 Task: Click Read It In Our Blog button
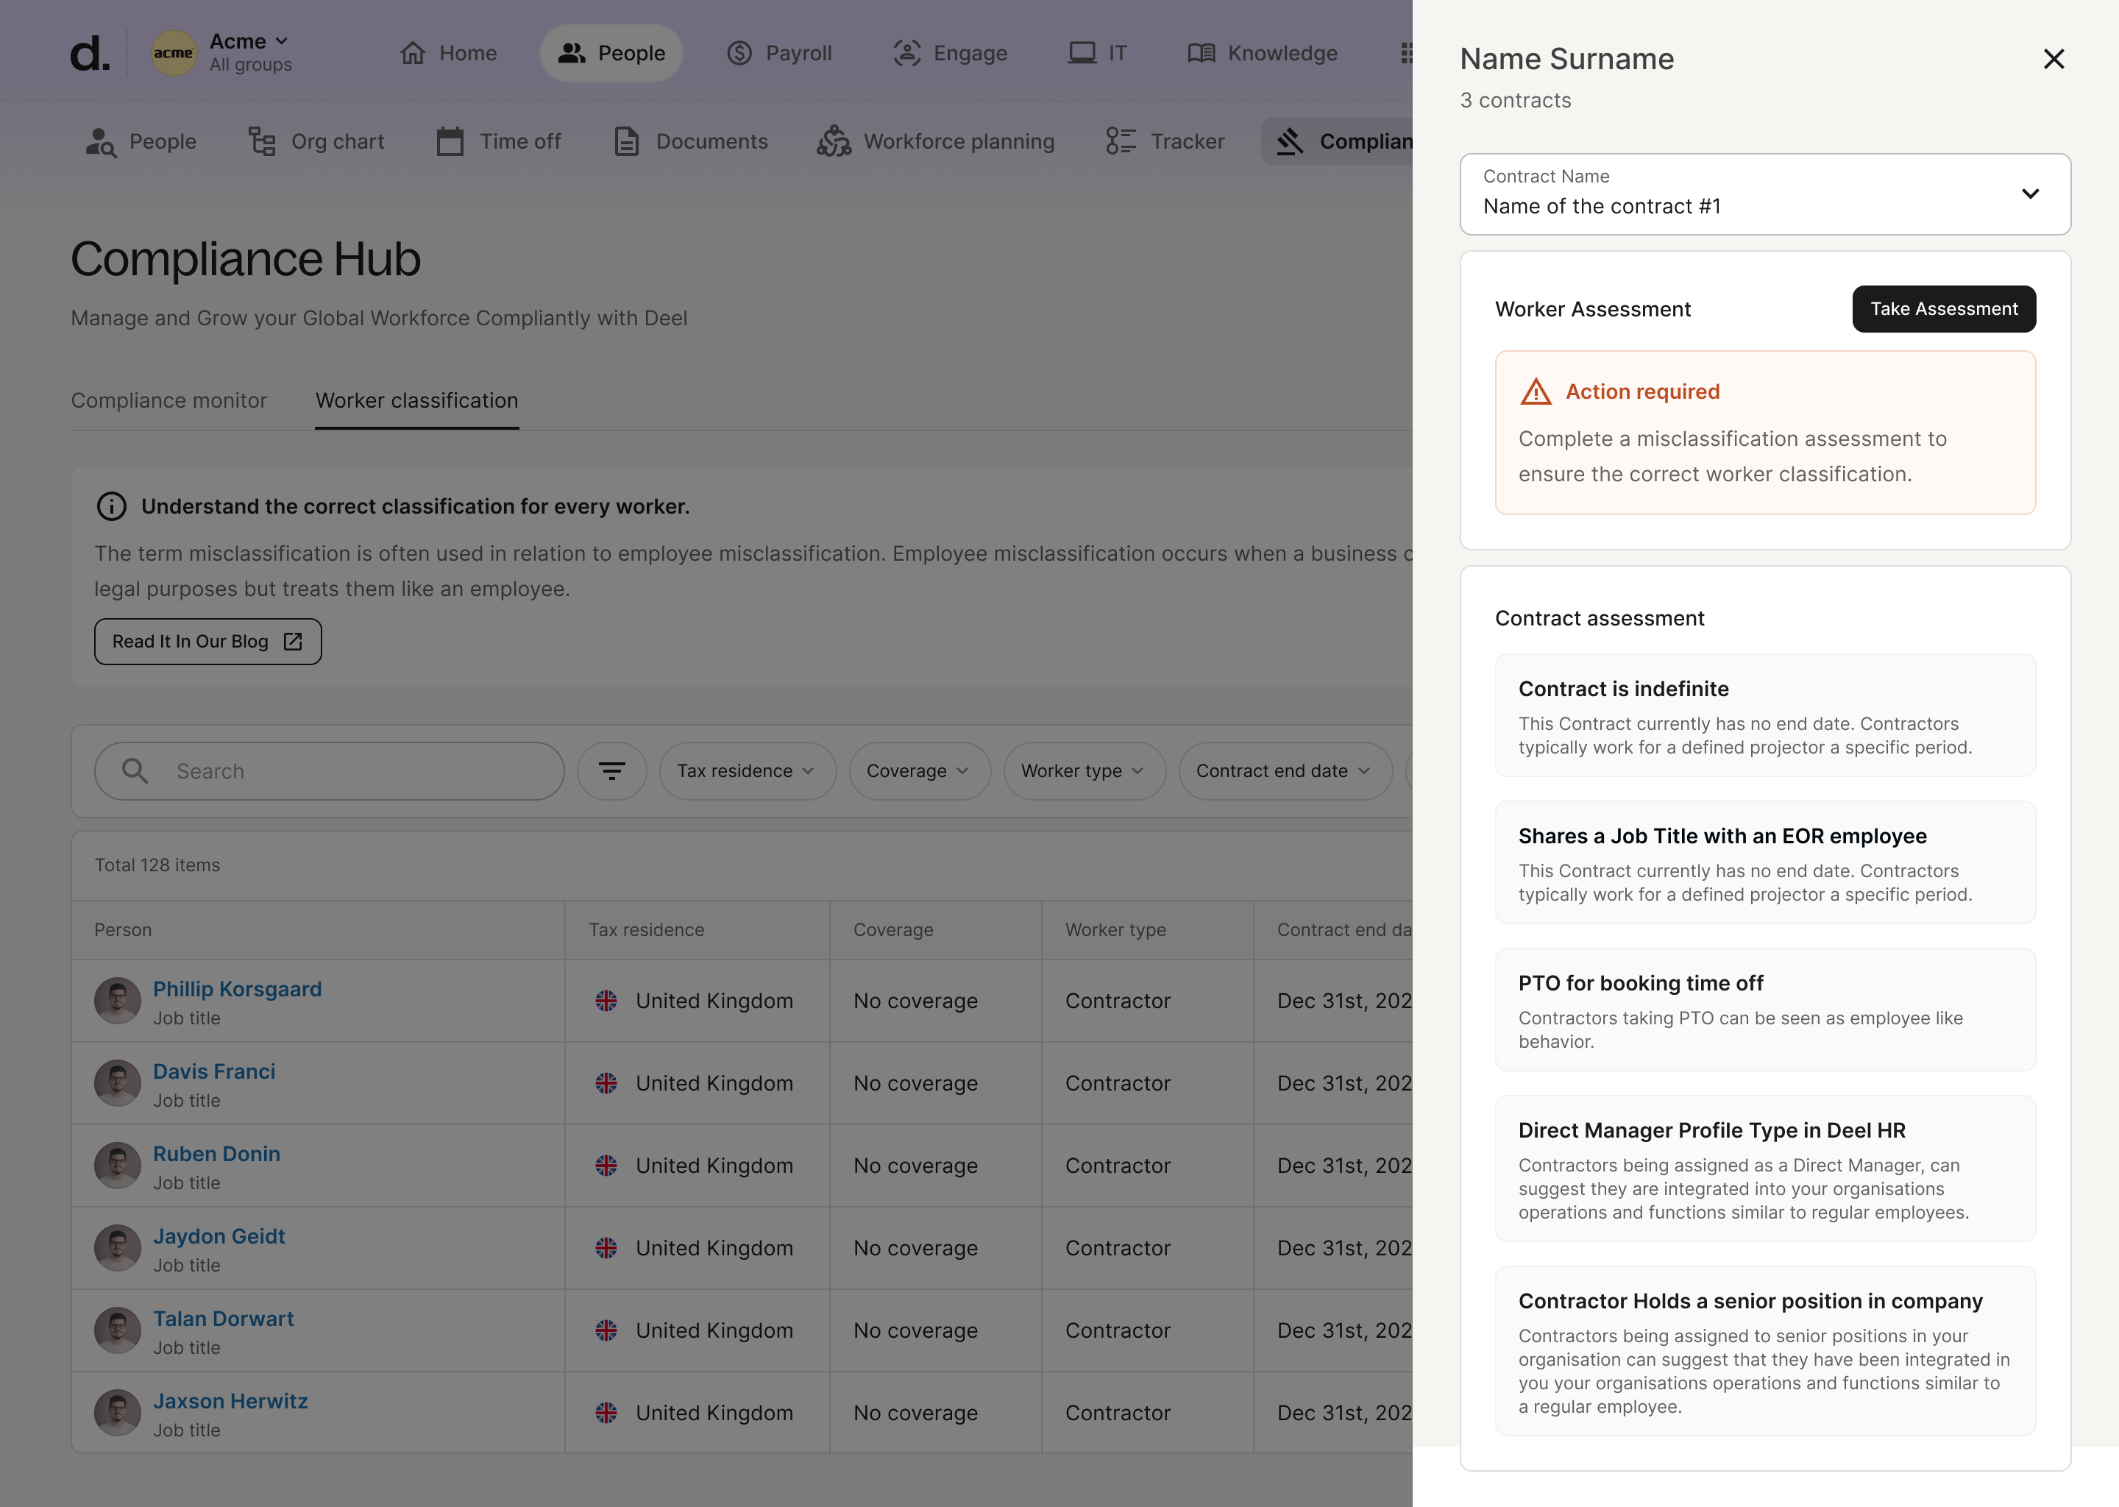click(207, 642)
